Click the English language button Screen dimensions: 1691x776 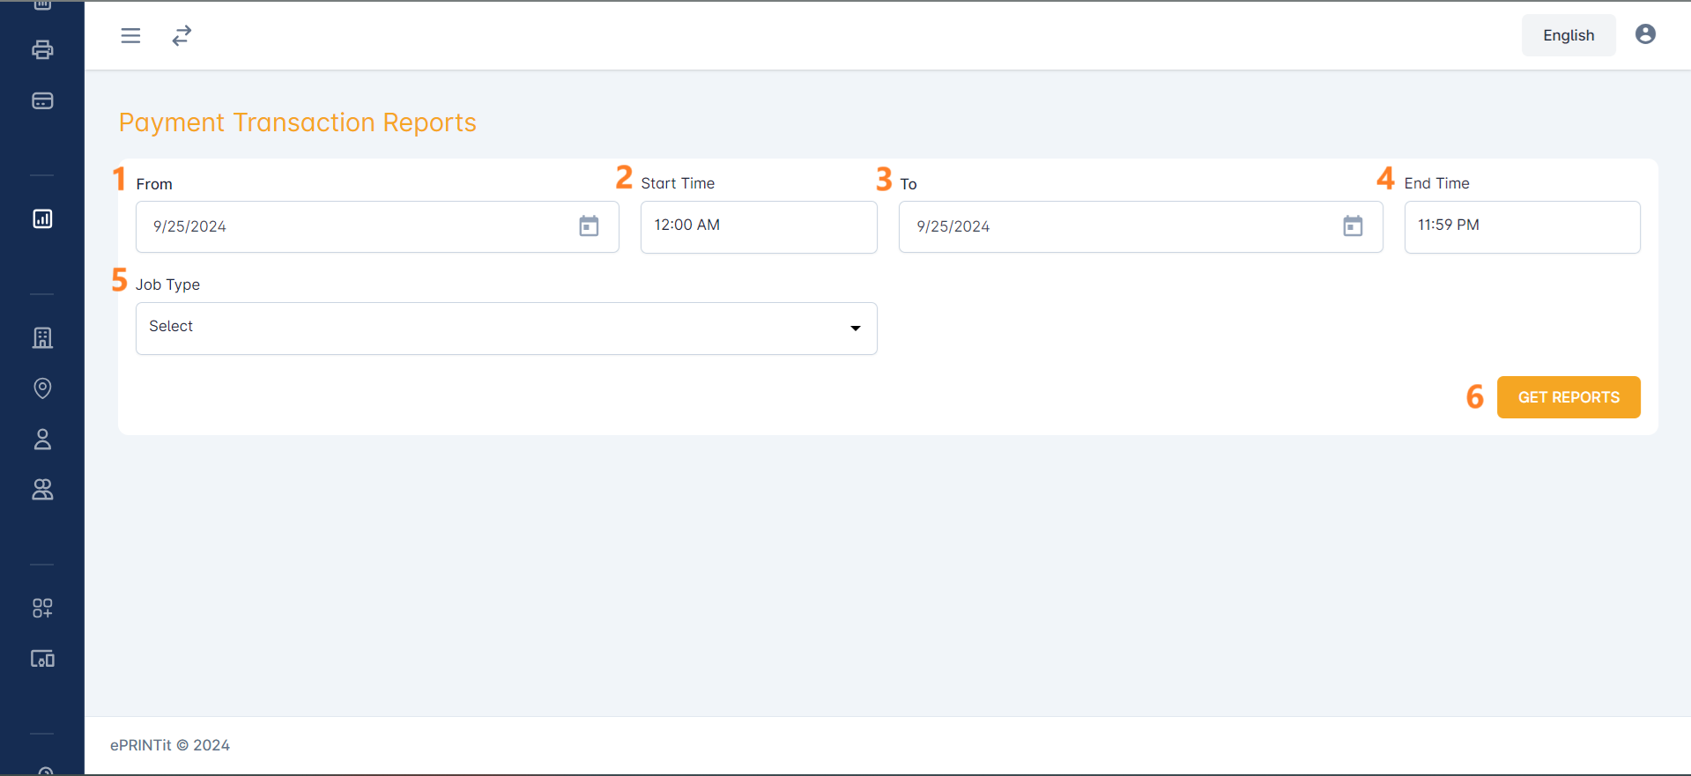[x=1568, y=35]
